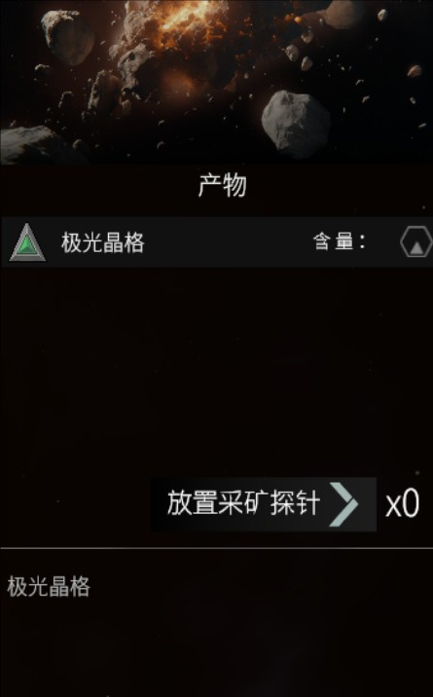The image size is (433, 697).
Task: Click empty area of the product list
Action: [216, 369]
